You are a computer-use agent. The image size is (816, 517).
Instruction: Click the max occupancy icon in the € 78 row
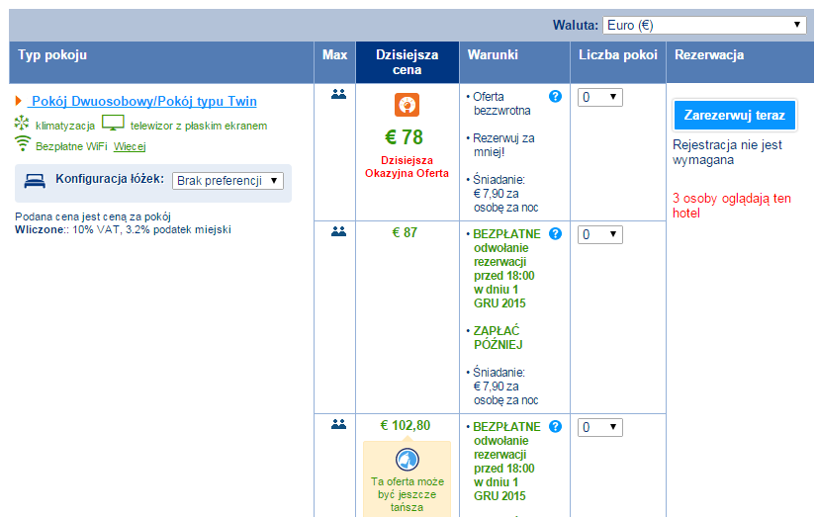coord(339,94)
